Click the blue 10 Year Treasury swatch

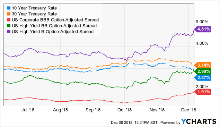(x=9, y=8)
